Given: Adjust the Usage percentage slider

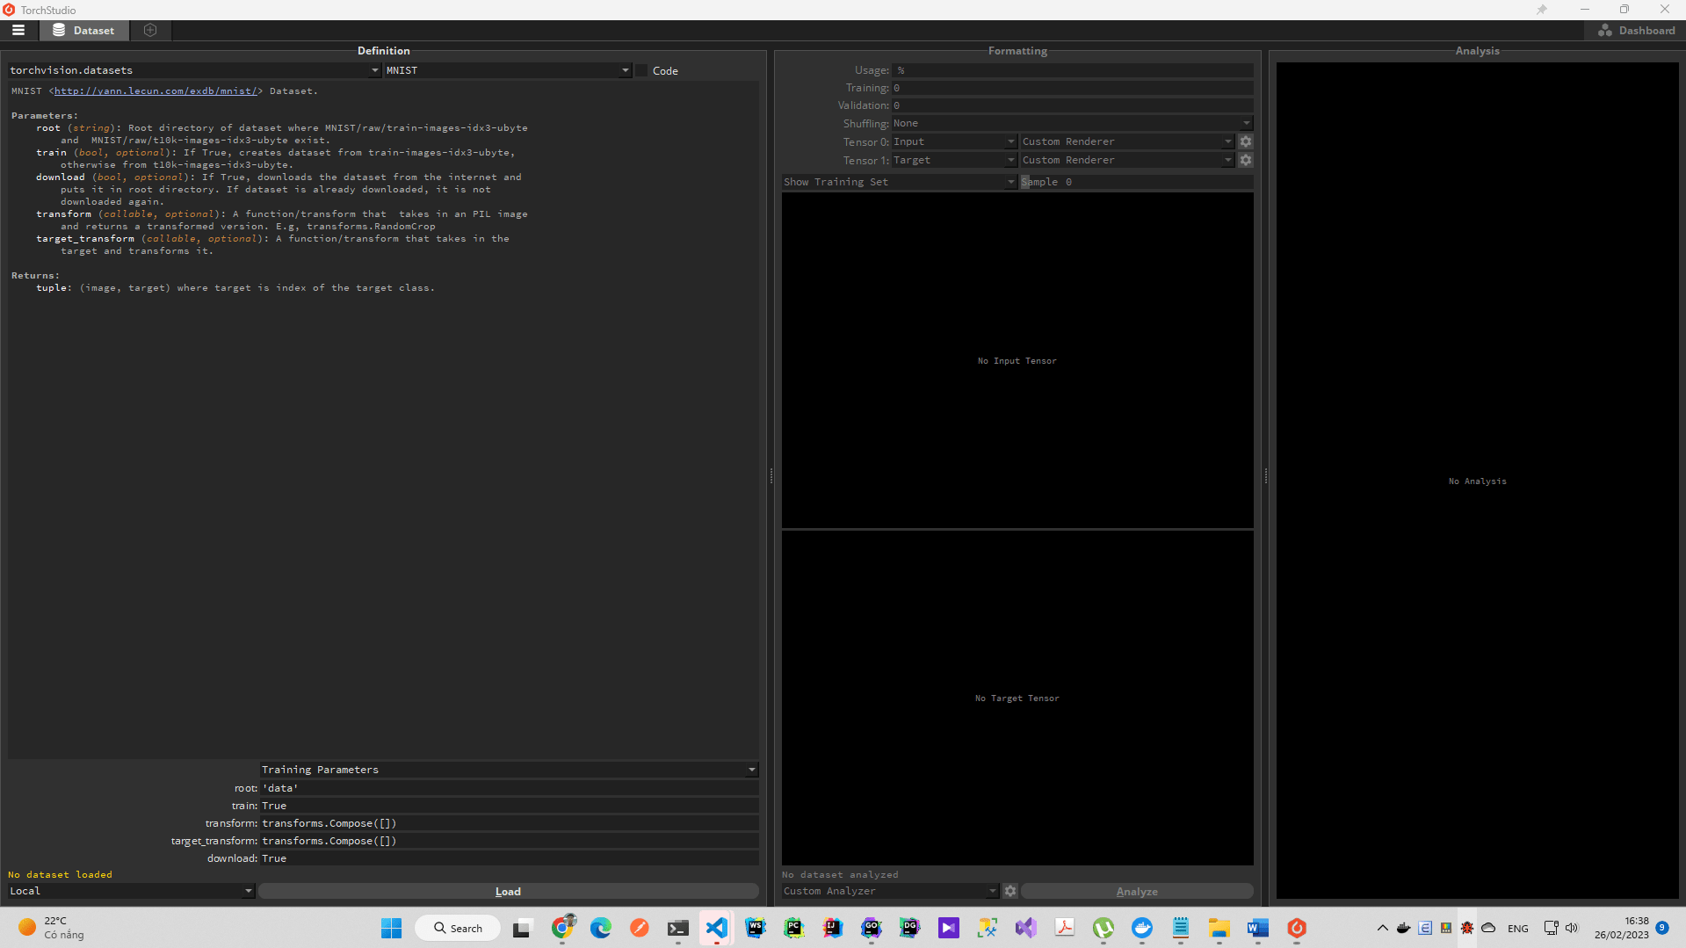Looking at the screenshot, I should pyautogui.click(x=1072, y=70).
